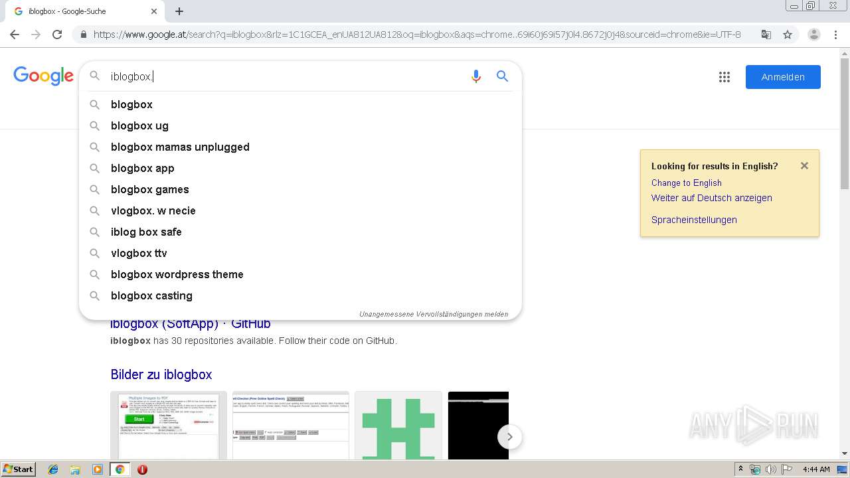Choose suggestion 'blogbox app'
Viewport: 850px width, 478px height.
point(300,168)
